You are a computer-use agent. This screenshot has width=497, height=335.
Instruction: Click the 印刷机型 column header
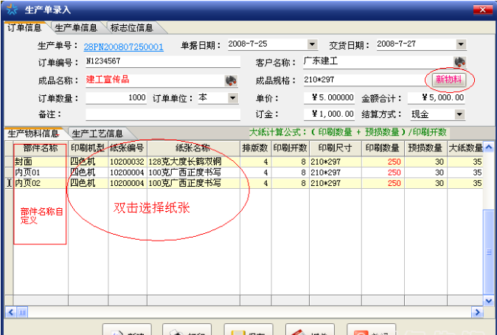(88, 148)
